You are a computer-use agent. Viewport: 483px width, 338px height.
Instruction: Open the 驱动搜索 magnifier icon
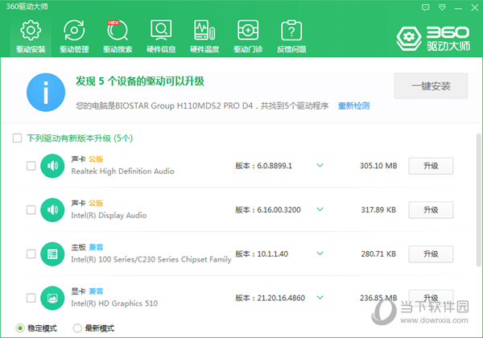pos(117,31)
